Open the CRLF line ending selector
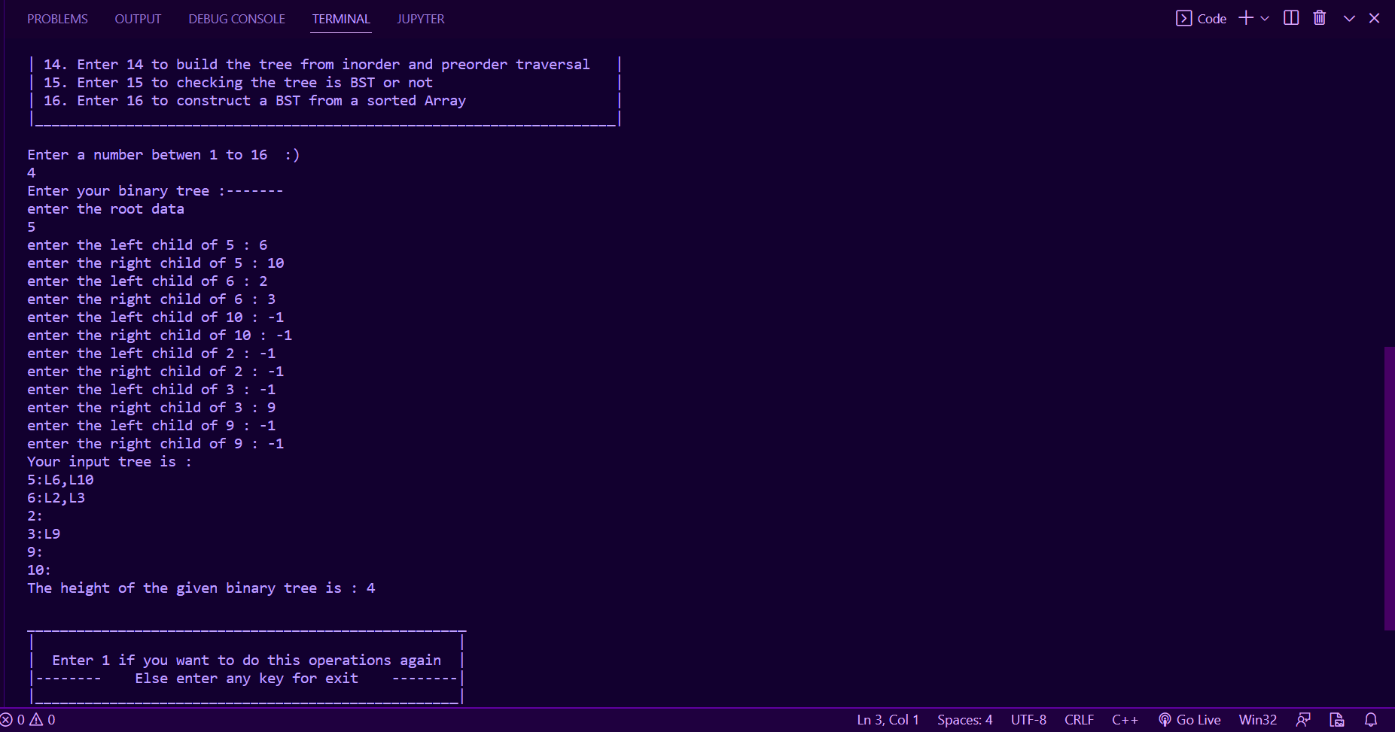The image size is (1395, 732). pos(1080,719)
